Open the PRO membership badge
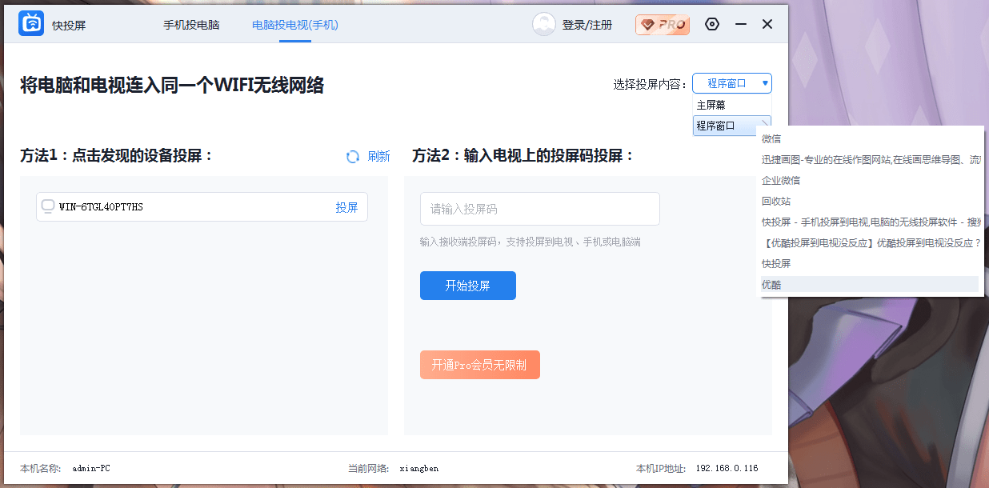The width and height of the screenshot is (989, 488). point(662,25)
